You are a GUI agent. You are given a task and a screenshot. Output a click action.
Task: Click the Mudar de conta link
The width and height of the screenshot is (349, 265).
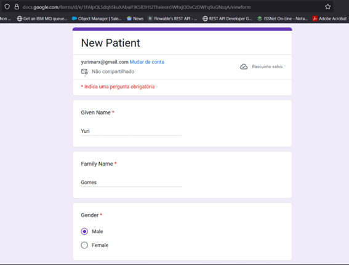point(147,62)
